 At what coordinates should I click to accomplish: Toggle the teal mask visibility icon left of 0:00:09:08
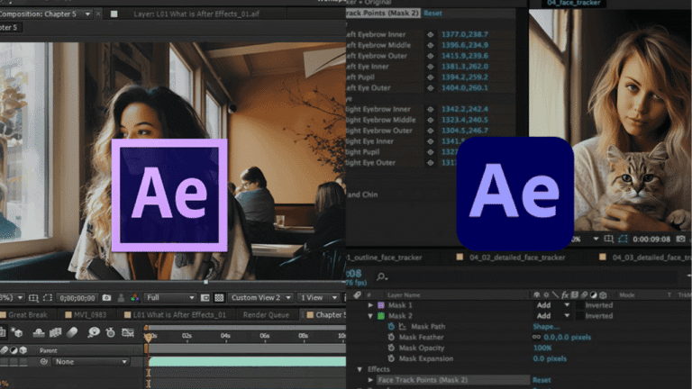[623, 239]
